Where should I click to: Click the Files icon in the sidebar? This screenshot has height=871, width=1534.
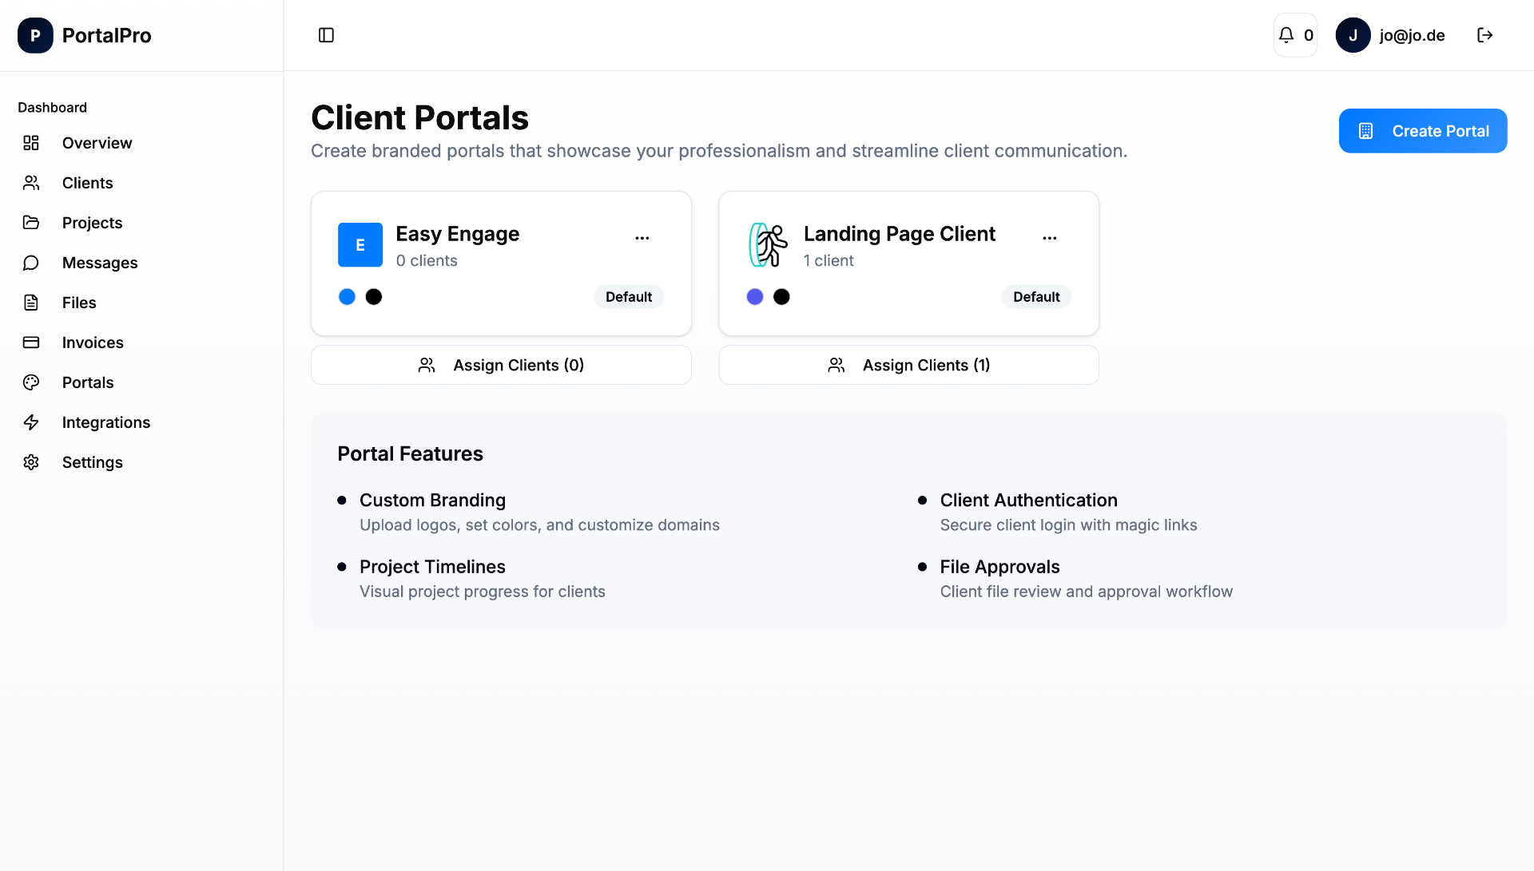pyautogui.click(x=31, y=303)
